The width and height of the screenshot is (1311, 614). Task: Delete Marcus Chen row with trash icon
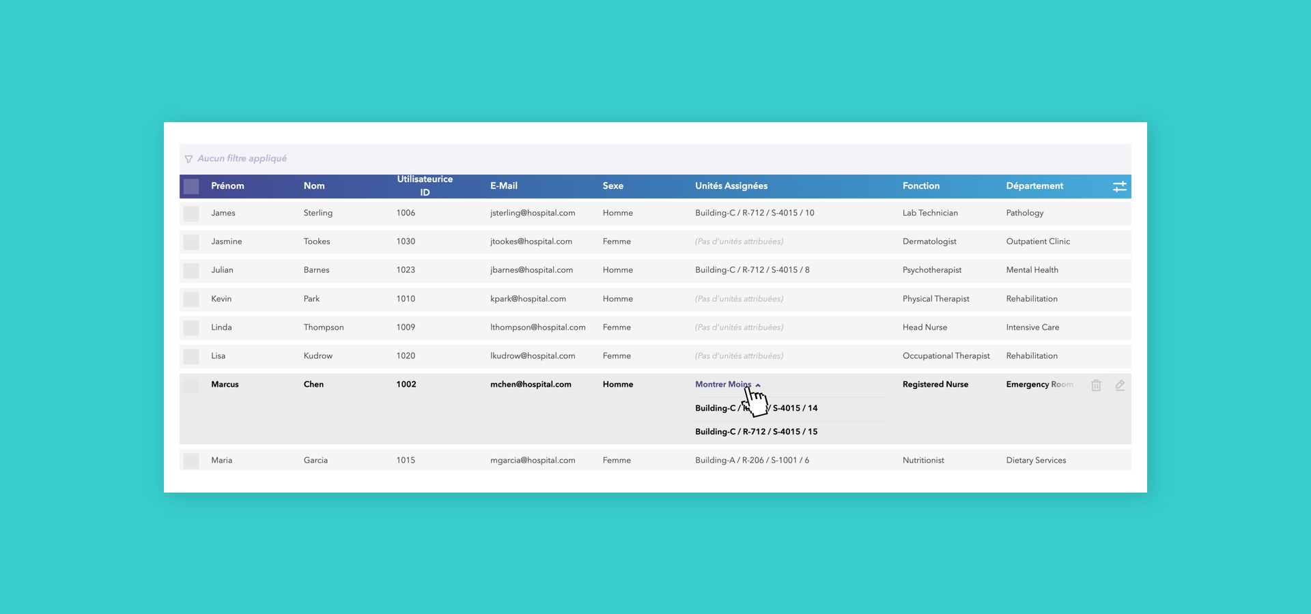1096,385
